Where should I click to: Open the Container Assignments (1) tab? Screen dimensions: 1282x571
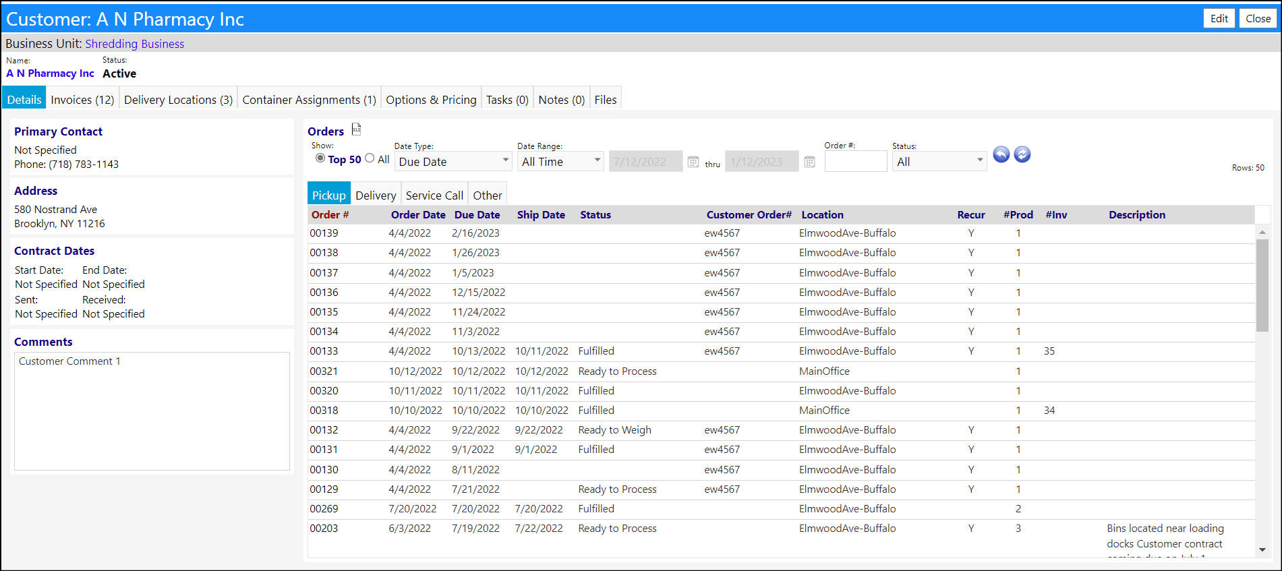click(309, 99)
